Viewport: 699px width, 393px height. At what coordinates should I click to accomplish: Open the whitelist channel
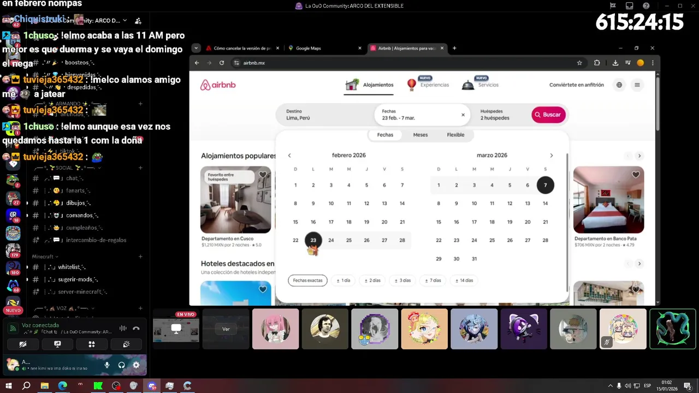click(x=72, y=267)
